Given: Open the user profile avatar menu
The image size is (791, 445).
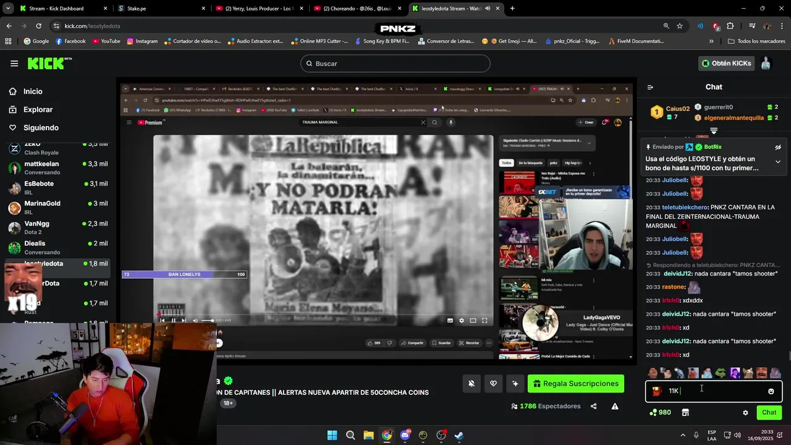Looking at the screenshot, I should (766, 63).
